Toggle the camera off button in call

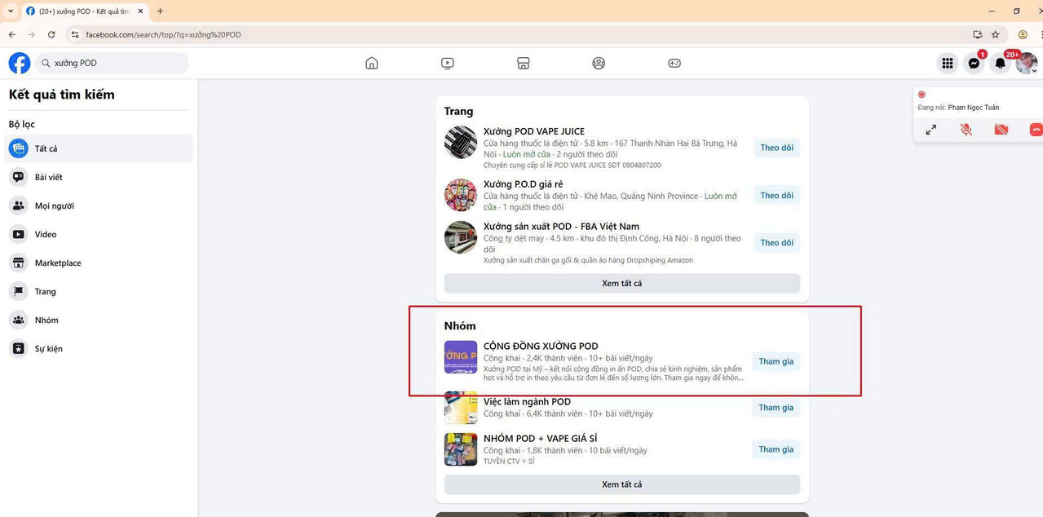tap(1001, 130)
